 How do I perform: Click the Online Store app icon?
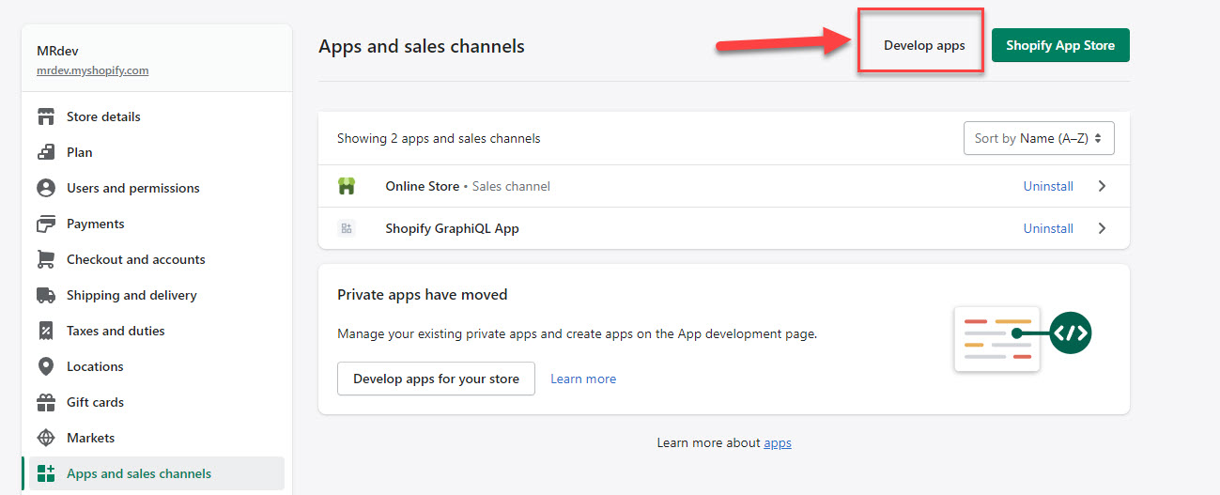(x=347, y=186)
